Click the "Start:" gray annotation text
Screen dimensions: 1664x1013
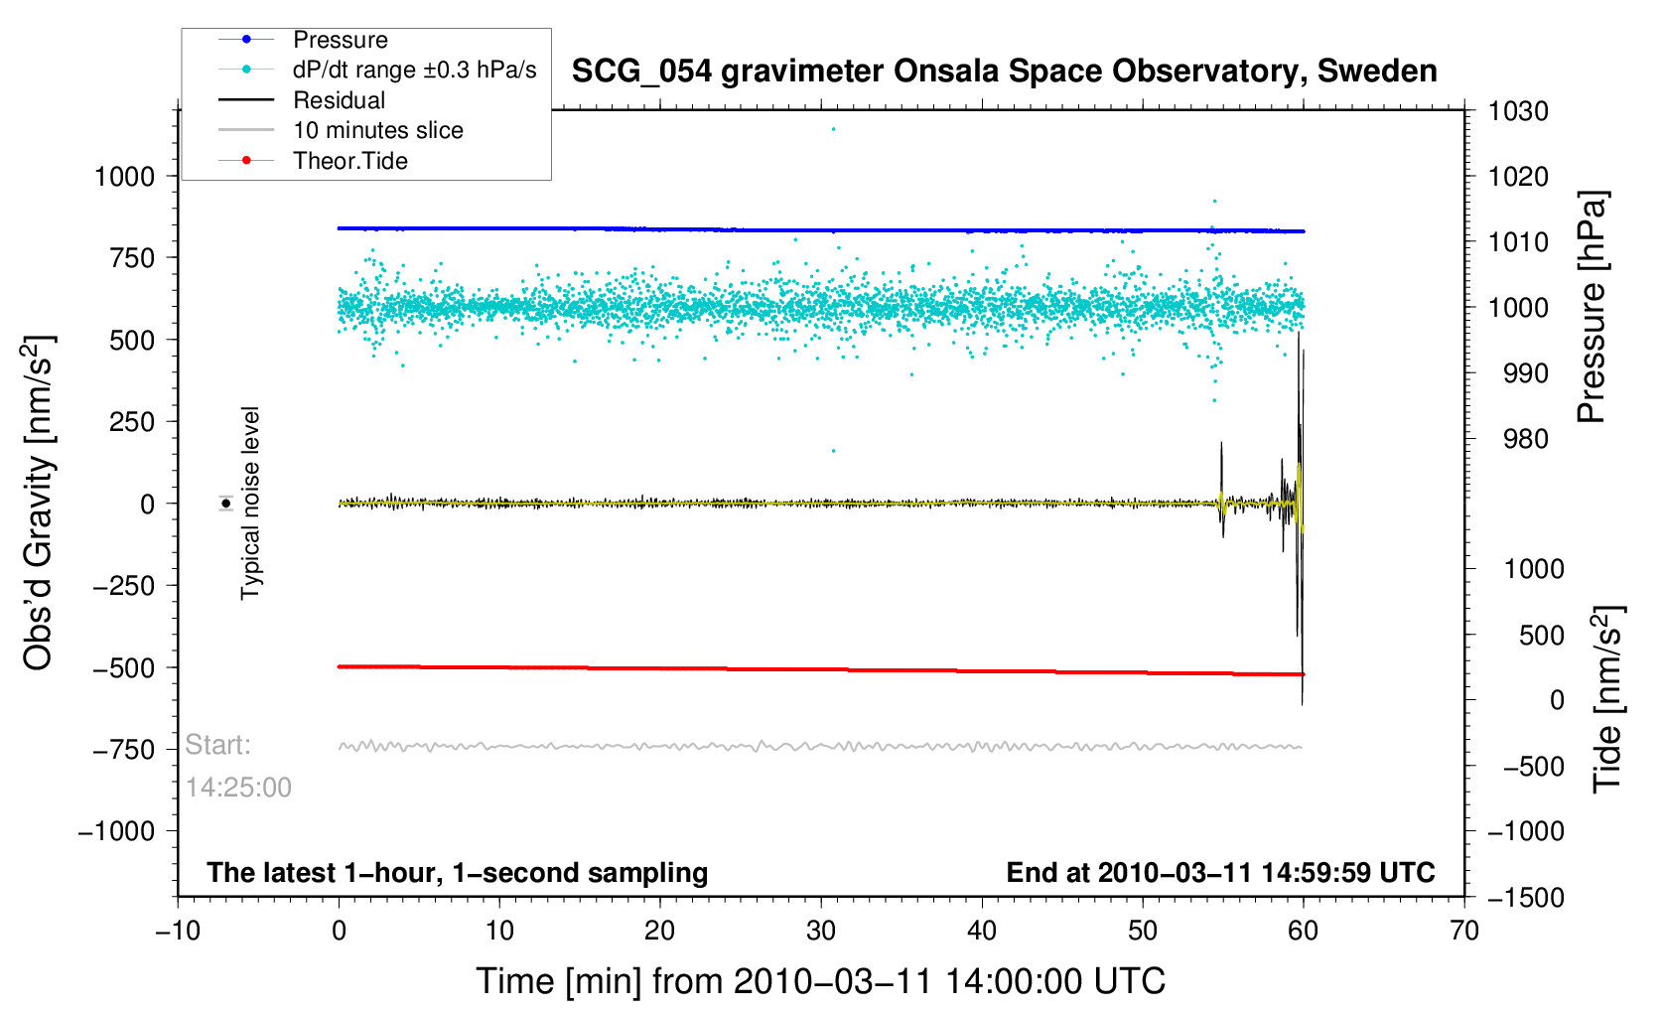(218, 745)
